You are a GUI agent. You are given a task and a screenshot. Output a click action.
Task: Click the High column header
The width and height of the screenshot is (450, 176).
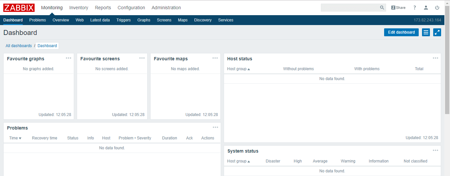pos(298,161)
